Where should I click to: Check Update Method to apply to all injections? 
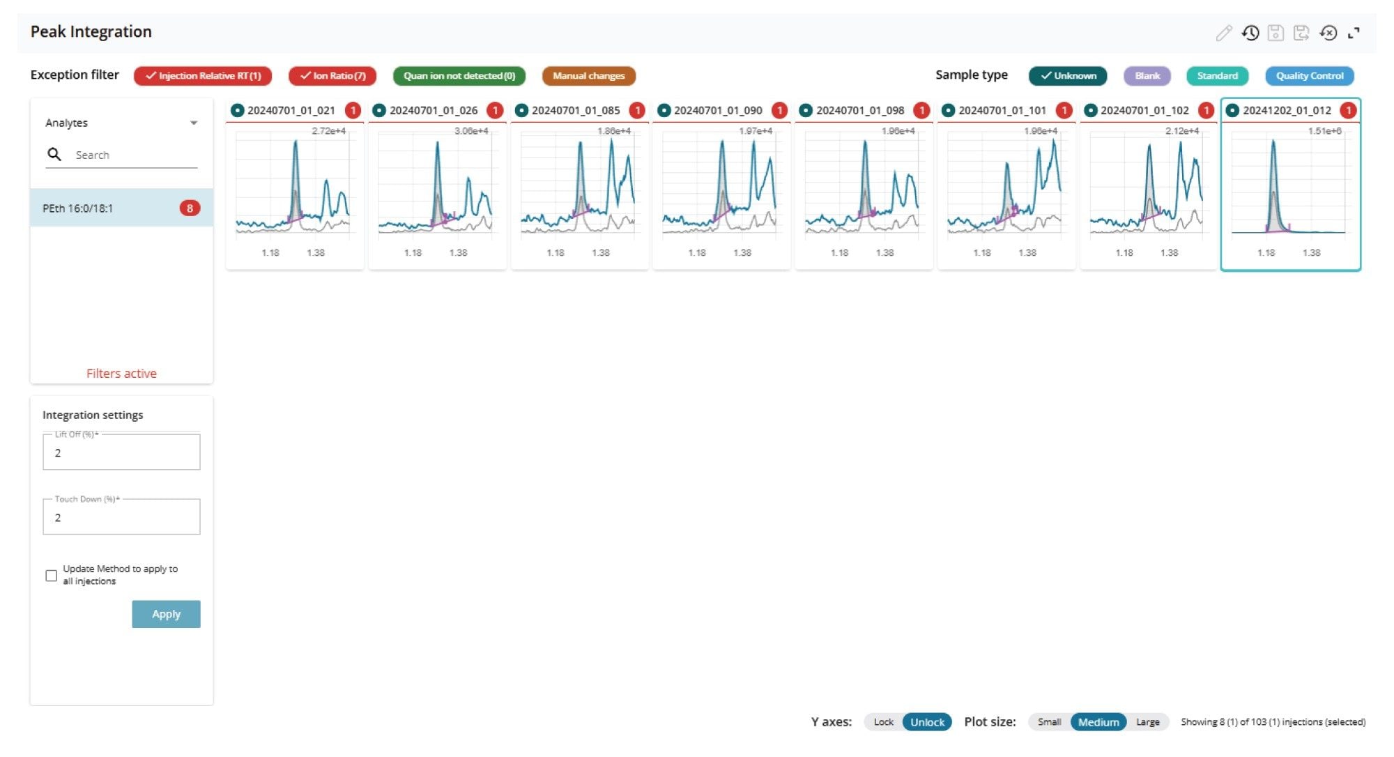[51, 575]
